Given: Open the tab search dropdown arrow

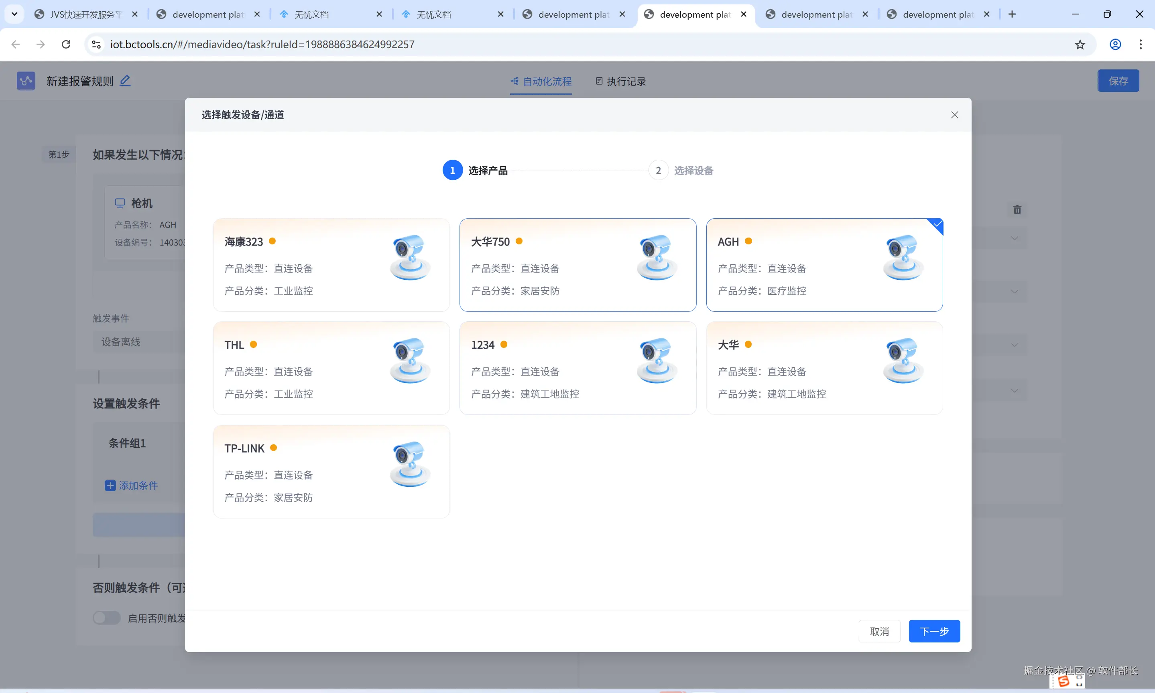Looking at the screenshot, I should point(14,14).
